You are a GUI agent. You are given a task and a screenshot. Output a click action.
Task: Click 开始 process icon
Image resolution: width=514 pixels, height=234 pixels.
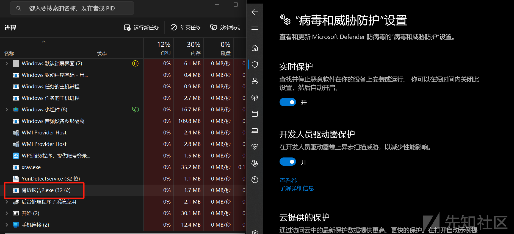pos(16,213)
